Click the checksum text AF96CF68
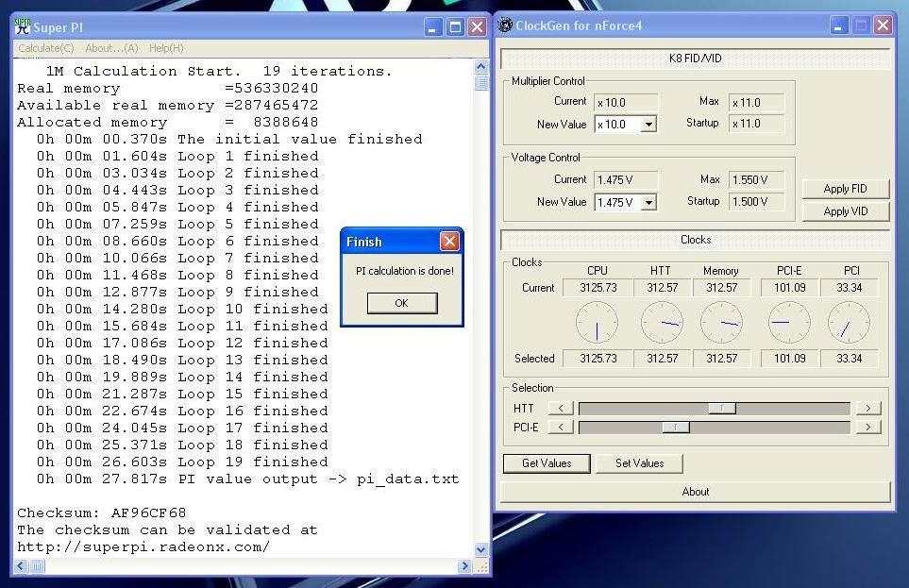The width and height of the screenshot is (909, 588). (148, 512)
